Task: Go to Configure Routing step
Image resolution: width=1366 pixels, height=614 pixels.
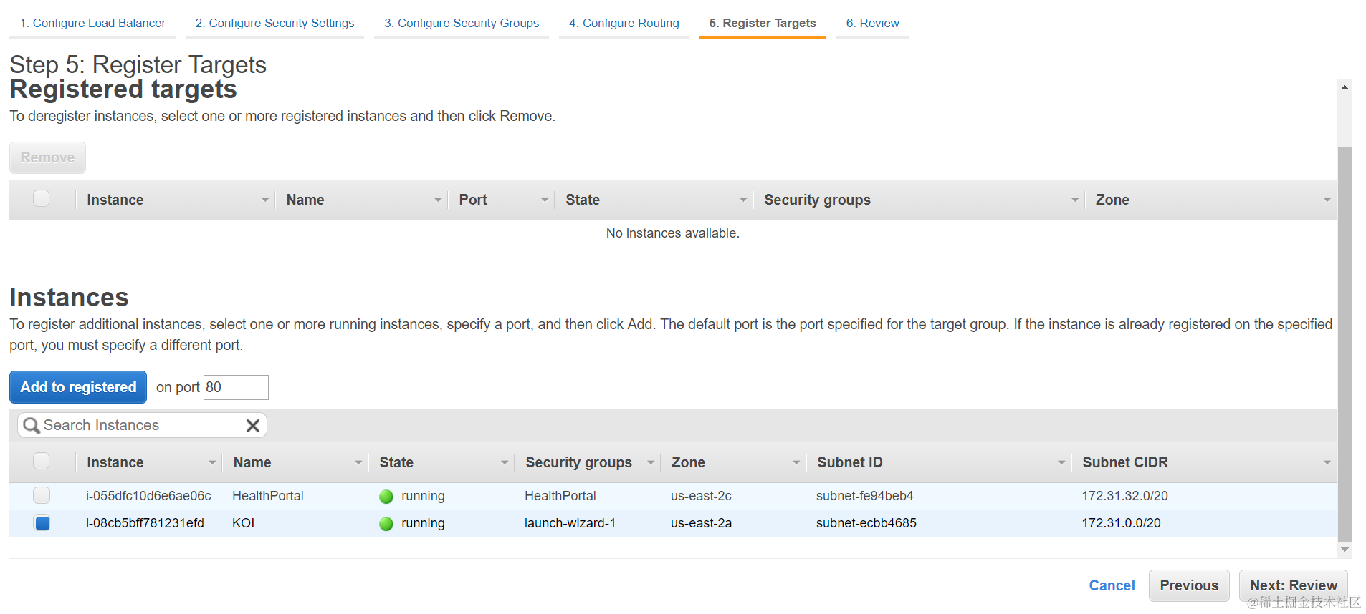Action: (624, 23)
